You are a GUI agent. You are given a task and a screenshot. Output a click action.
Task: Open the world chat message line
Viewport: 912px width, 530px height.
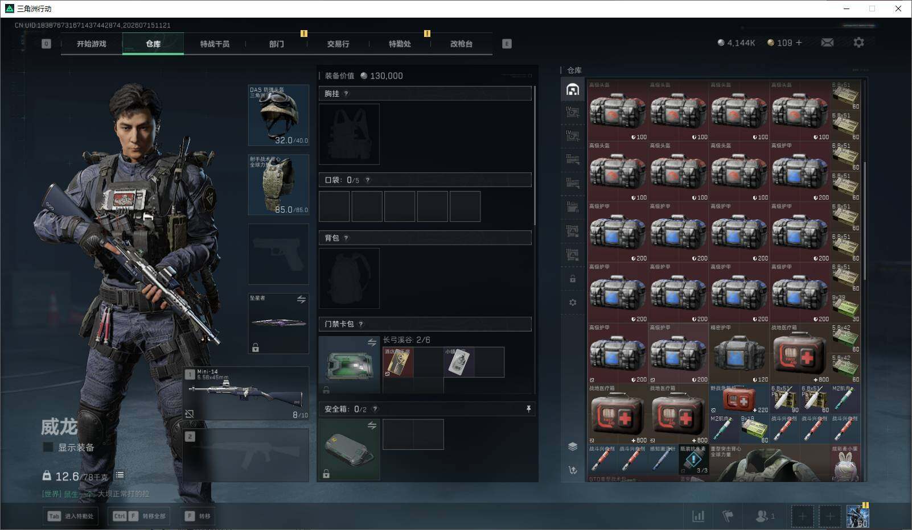coord(96,494)
